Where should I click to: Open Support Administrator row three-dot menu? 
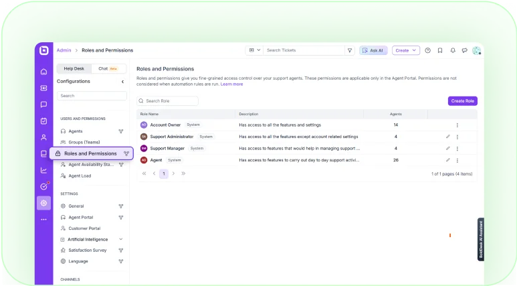pos(457,137)
